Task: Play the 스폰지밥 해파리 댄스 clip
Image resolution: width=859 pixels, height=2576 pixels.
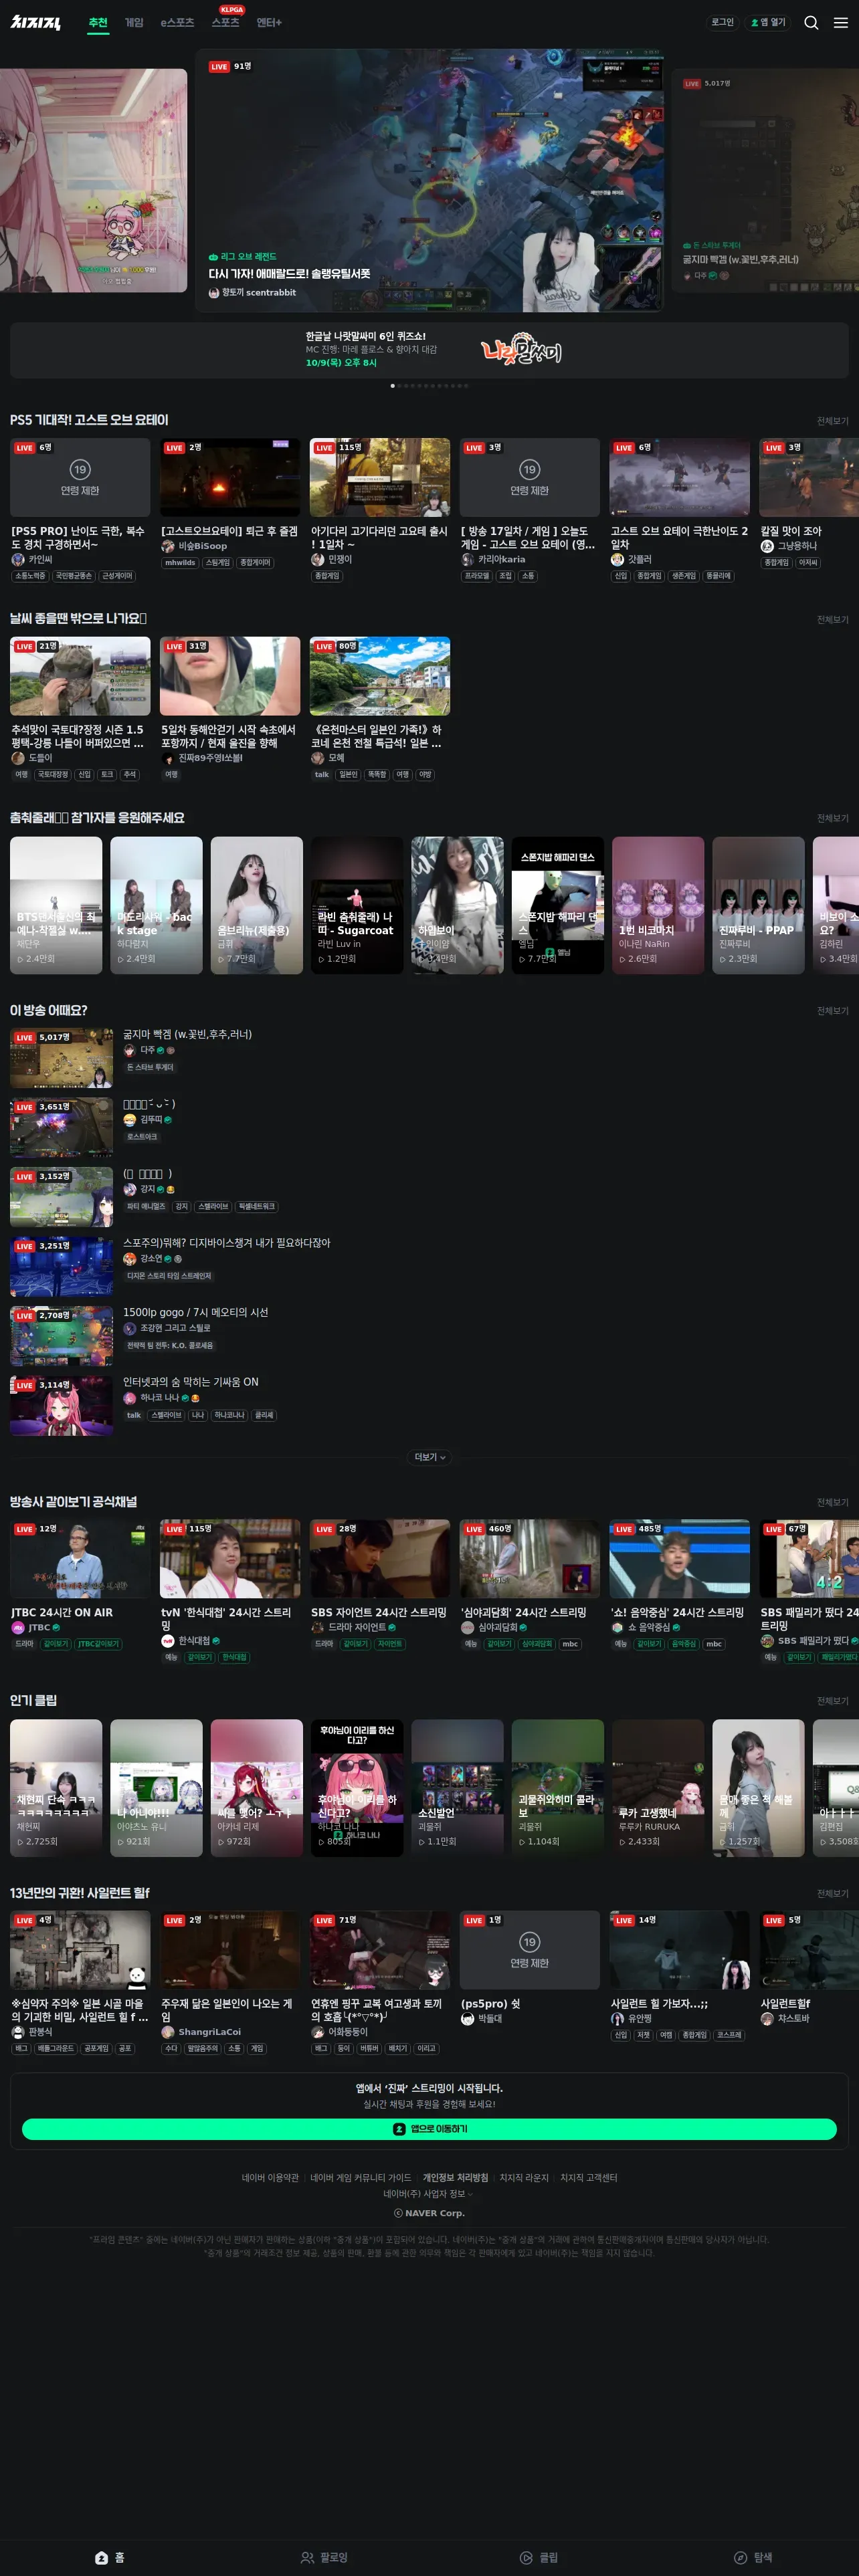Action: click(x=558, y=905)
